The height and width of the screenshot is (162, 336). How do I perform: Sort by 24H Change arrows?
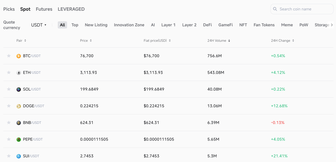coord(293,40)
